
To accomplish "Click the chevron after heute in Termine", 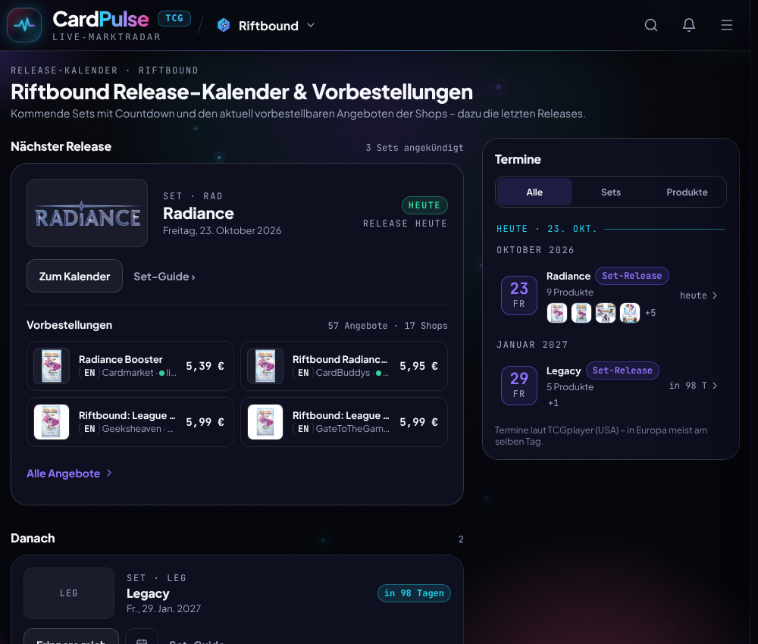I will point(715,295).
